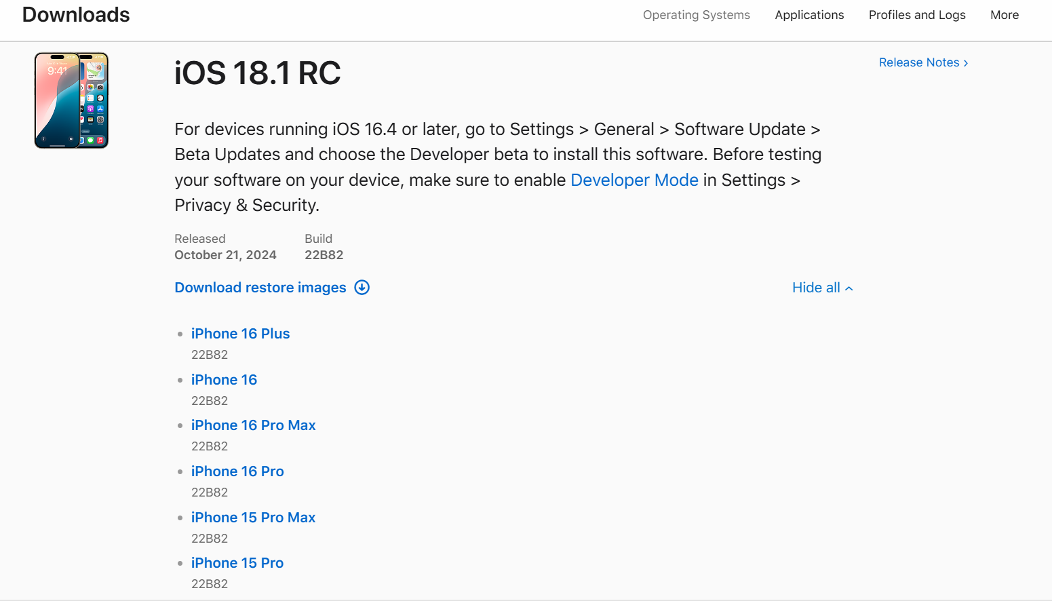Download iPhone 16 Pro restore image
The width and height of the screenshot is (1052, 601).
click(237, 471)
